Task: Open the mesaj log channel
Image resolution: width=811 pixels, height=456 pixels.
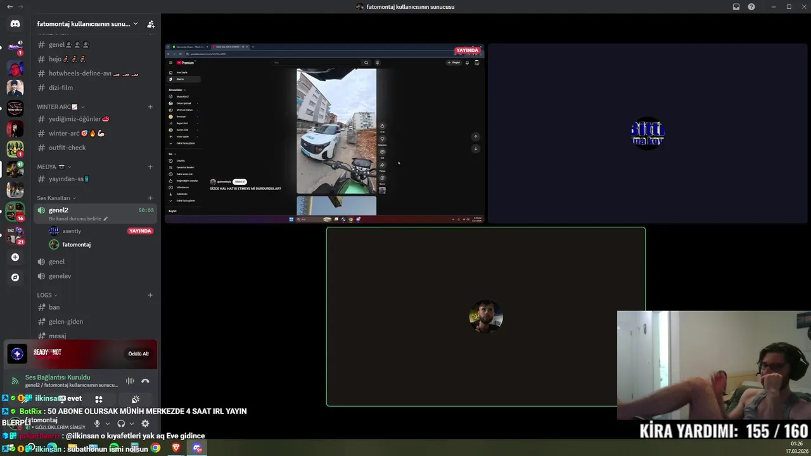Action: [96, 336]
